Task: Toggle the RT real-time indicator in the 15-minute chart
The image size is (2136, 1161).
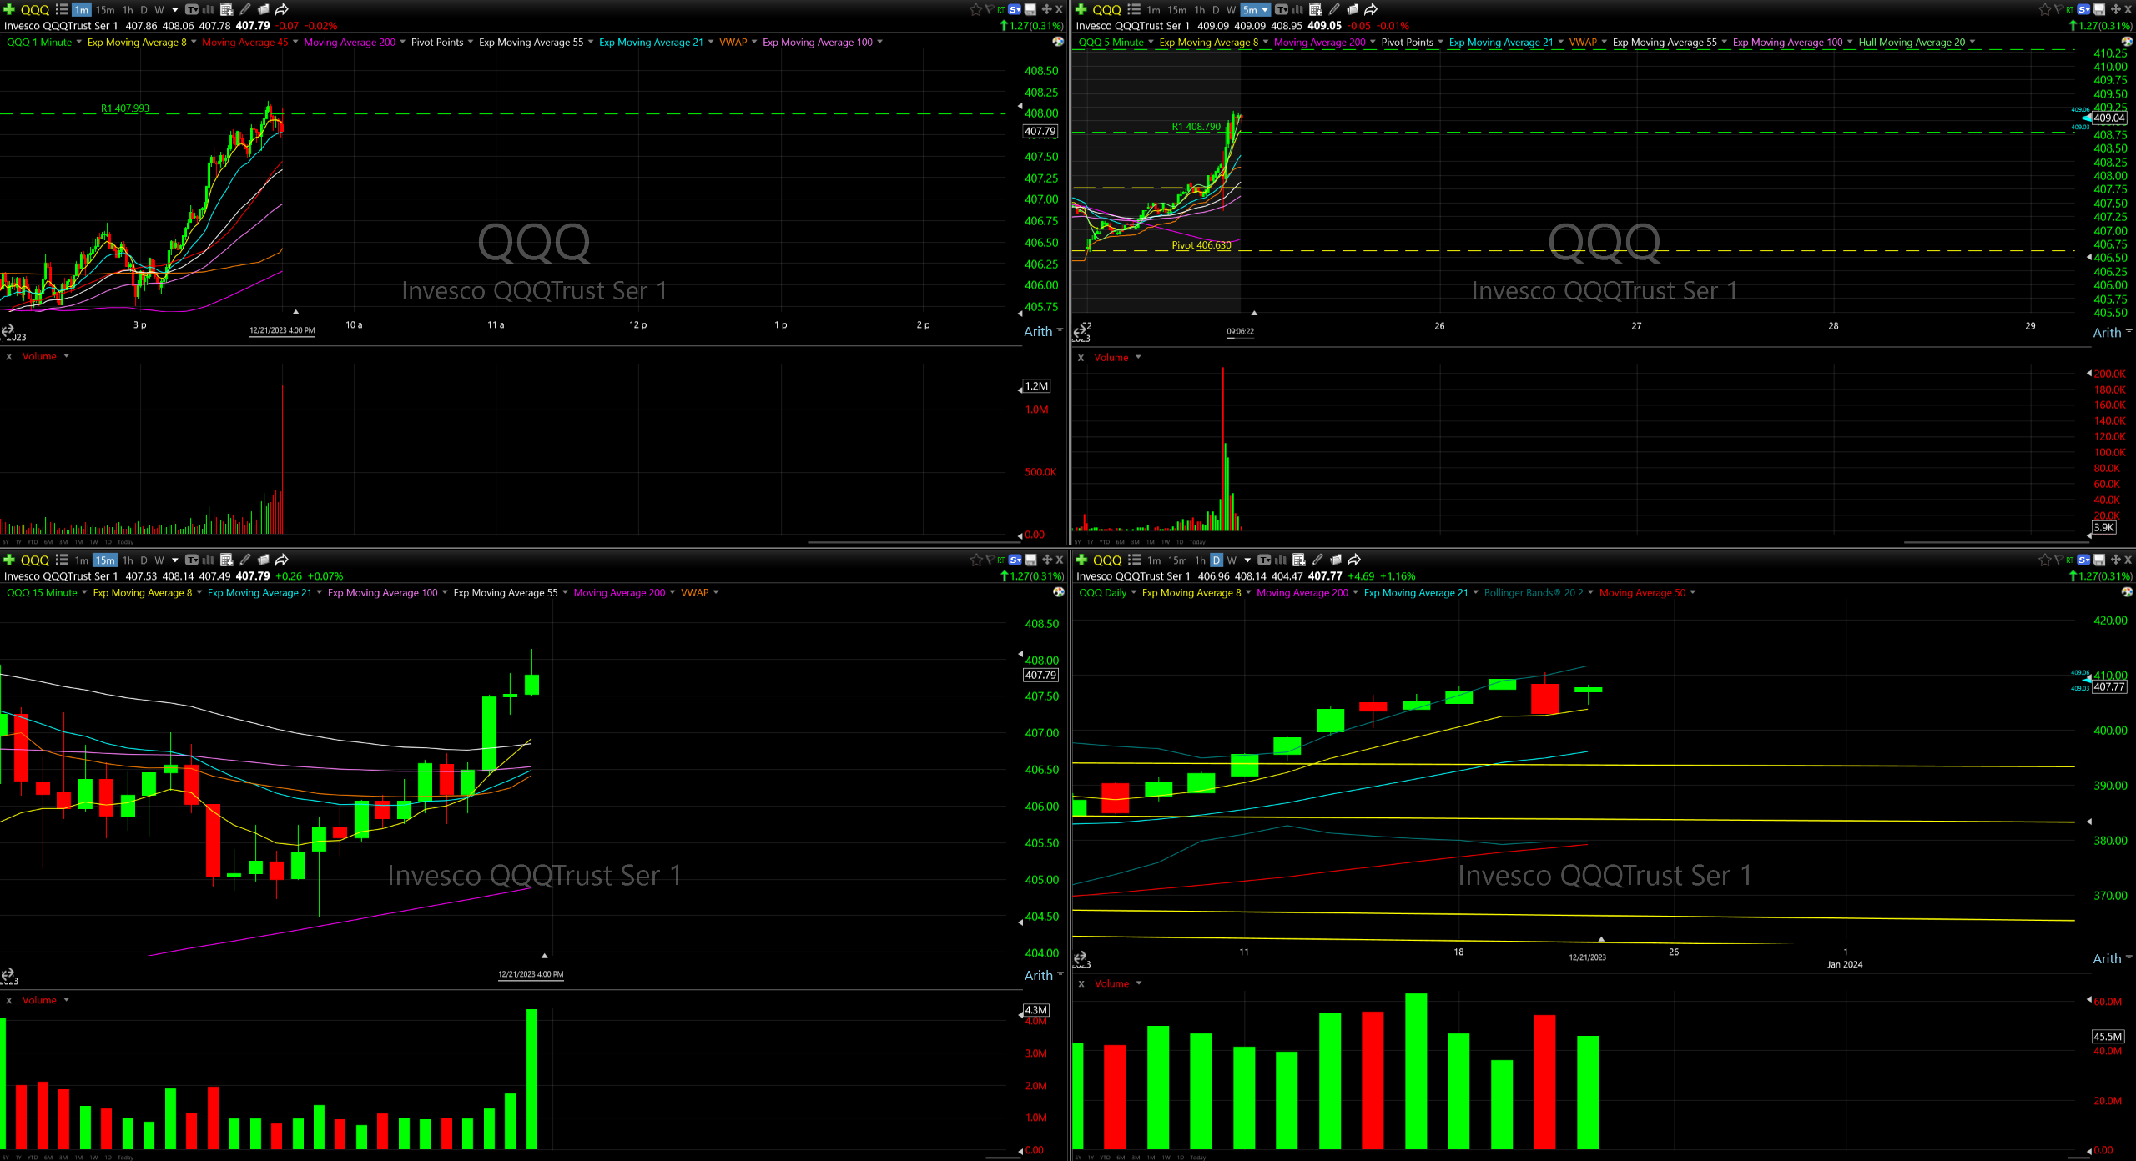Action: [1000, 560]
